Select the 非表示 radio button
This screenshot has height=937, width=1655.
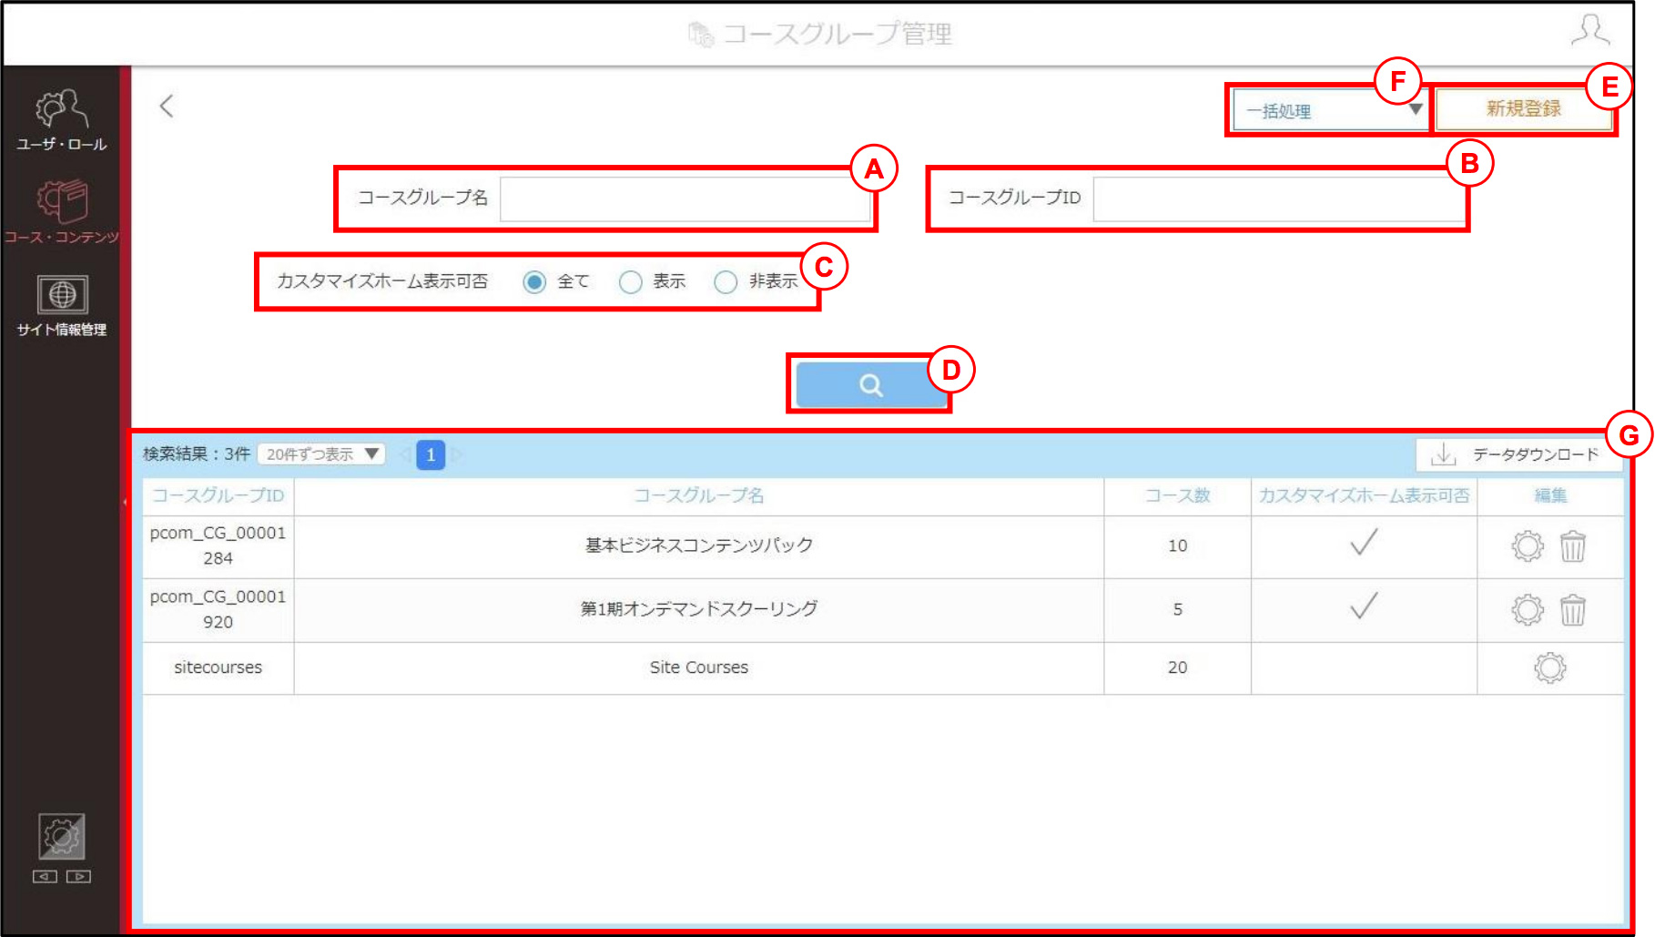726,282
